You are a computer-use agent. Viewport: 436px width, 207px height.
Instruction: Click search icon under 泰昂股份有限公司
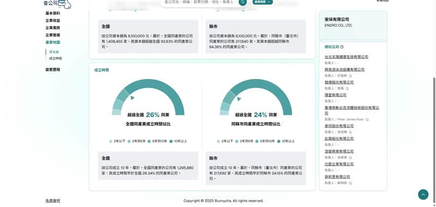(350, 132)
